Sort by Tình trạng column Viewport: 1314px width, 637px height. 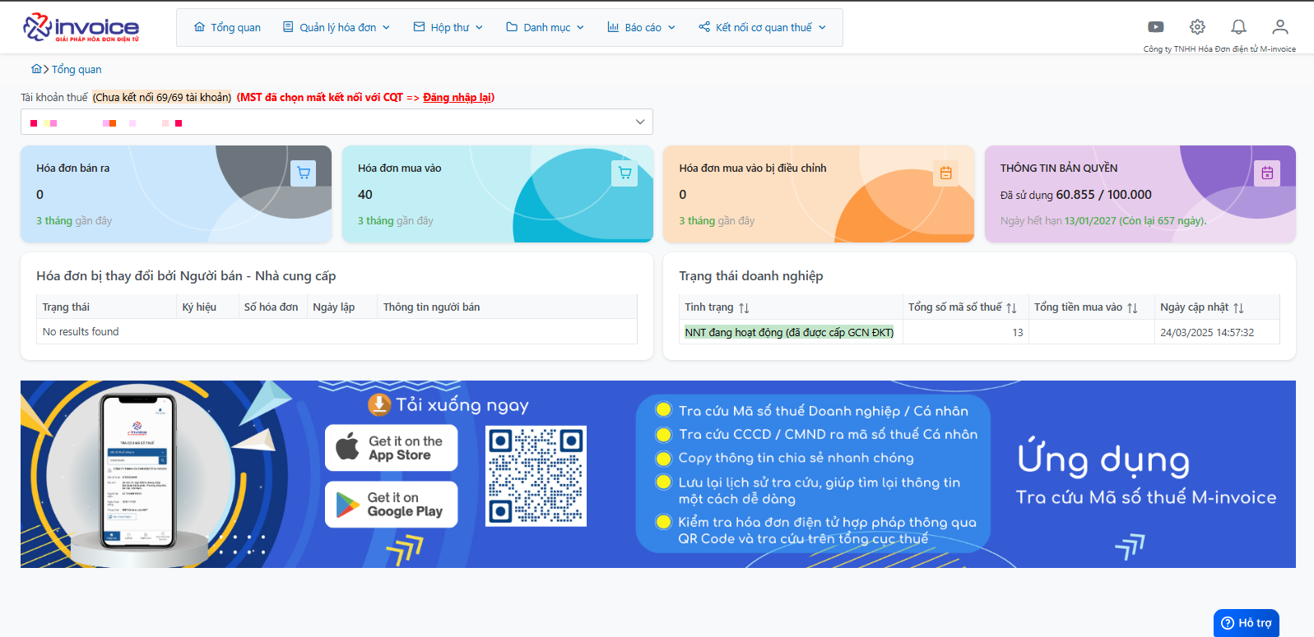click(744, 307)
